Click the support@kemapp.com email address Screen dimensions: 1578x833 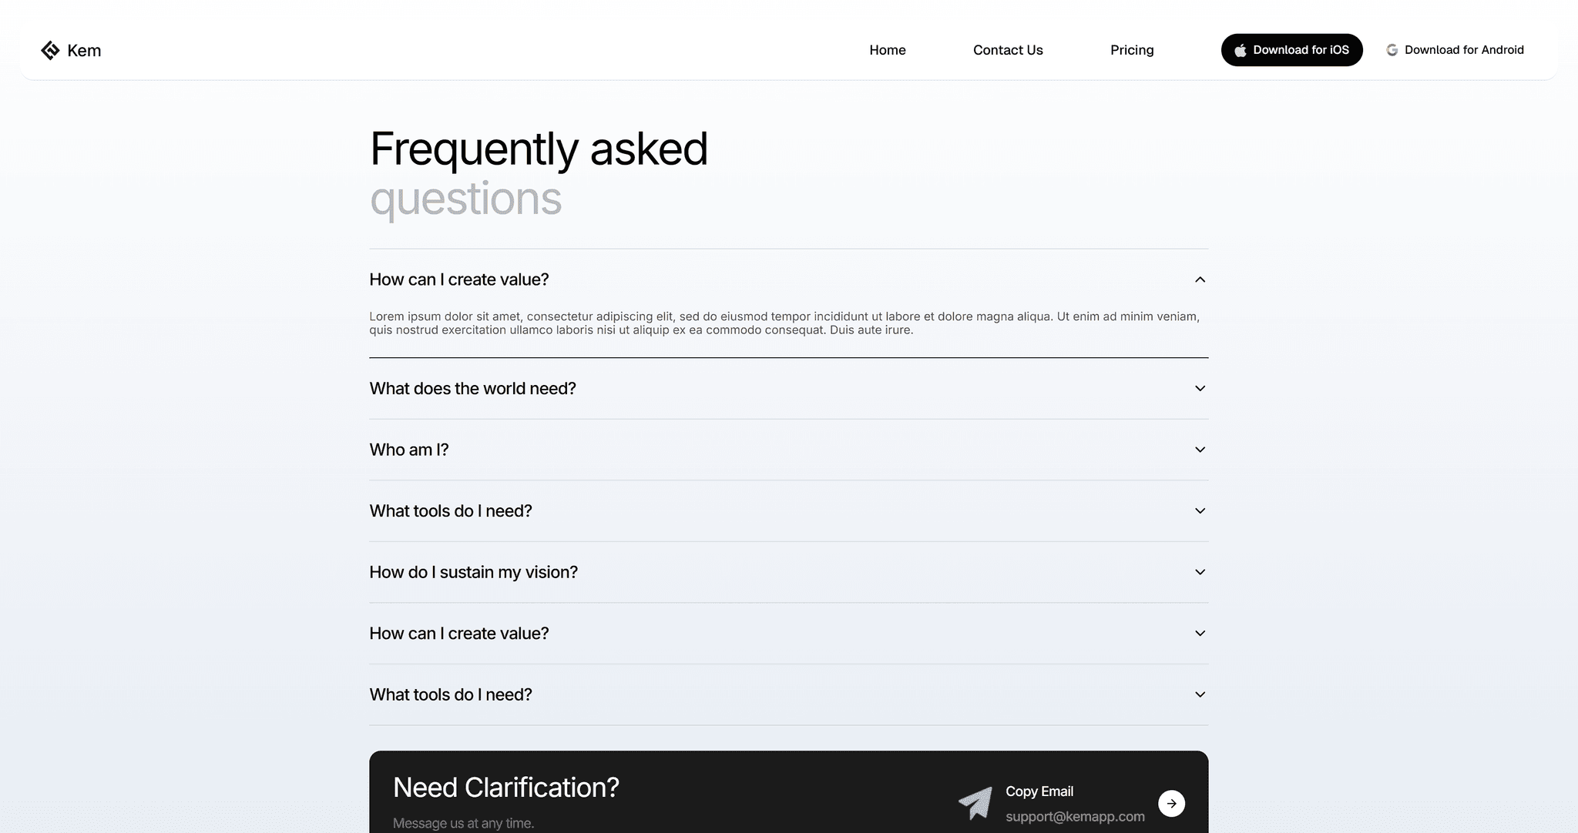point(1076,816)
